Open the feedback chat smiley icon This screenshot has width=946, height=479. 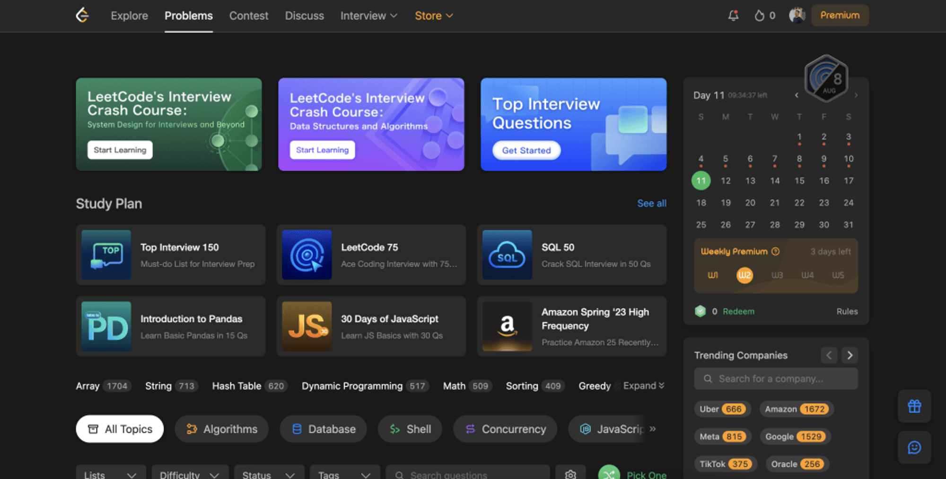pyautogui.click(x=914, y=447)
